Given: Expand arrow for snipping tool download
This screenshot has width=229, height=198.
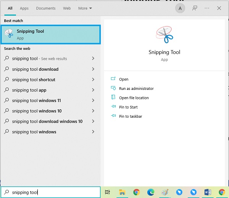Looking at the screenshot, I should pyautogui.click(x=93, y=69).
